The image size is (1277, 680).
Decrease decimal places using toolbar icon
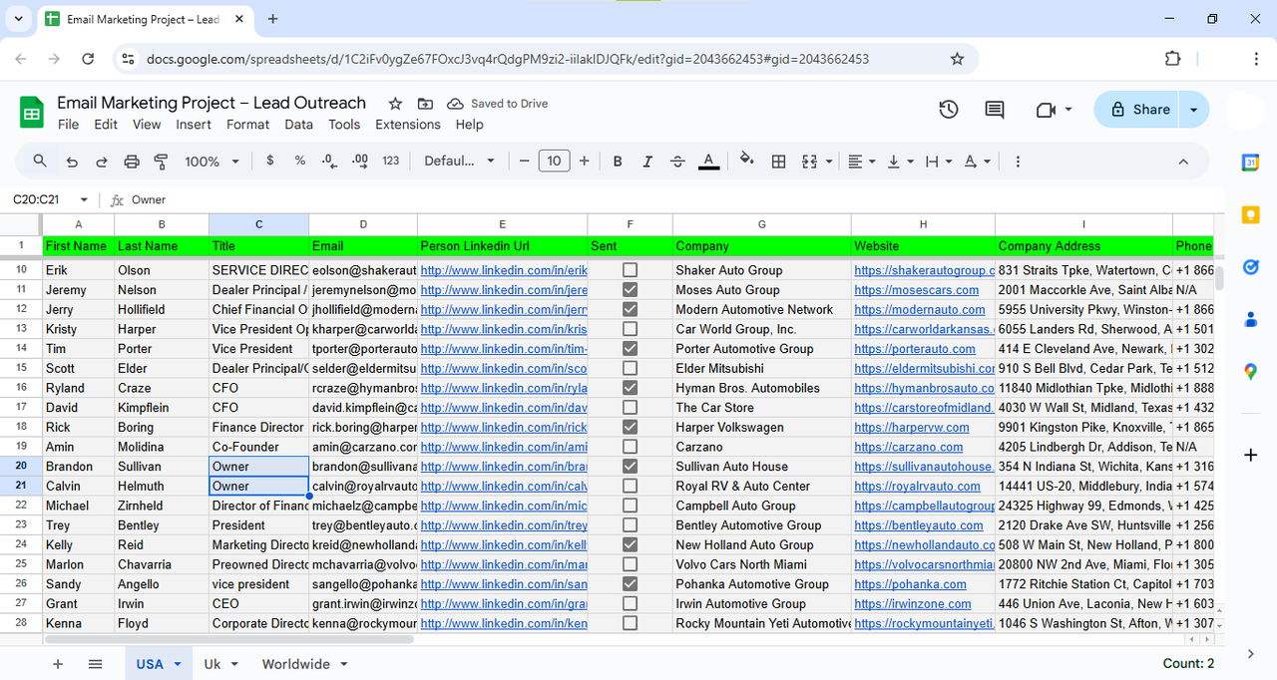point(329,161)
